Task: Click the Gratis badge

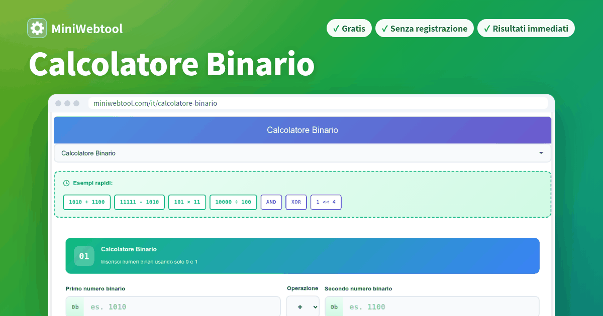Action: coord(349,29)
